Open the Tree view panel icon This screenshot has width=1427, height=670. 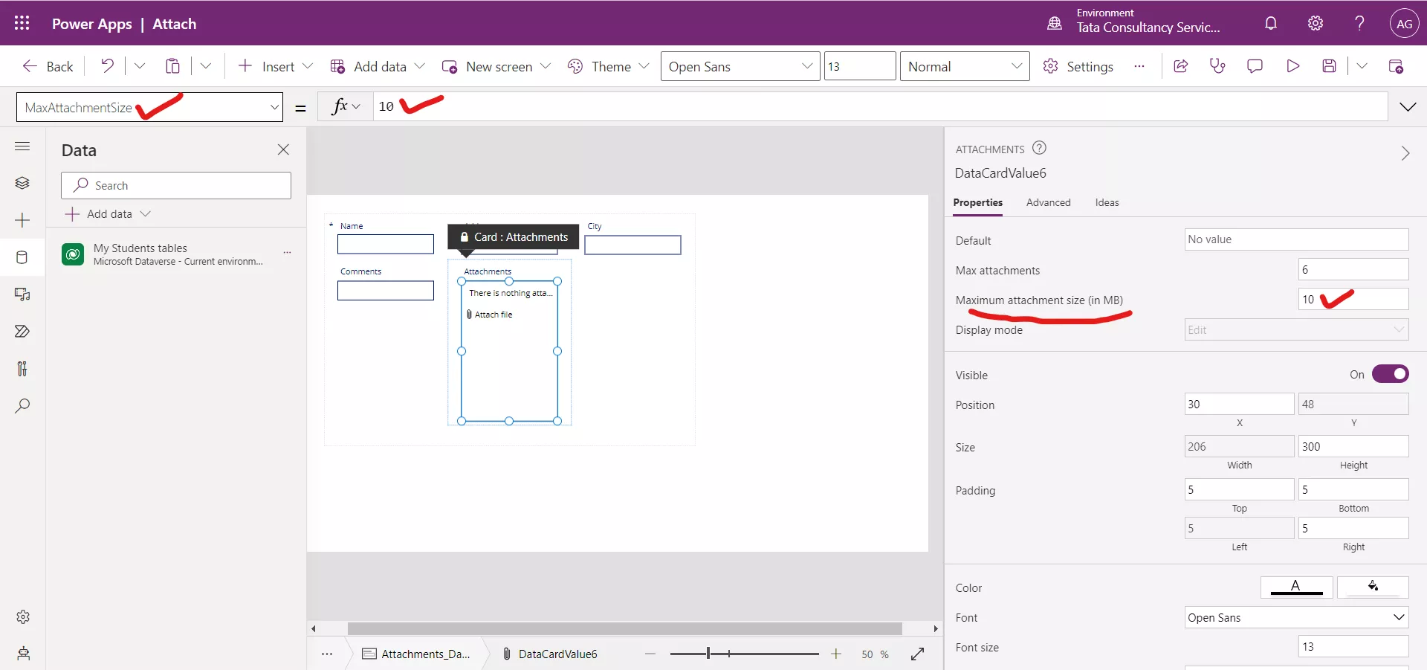(22, 183)
